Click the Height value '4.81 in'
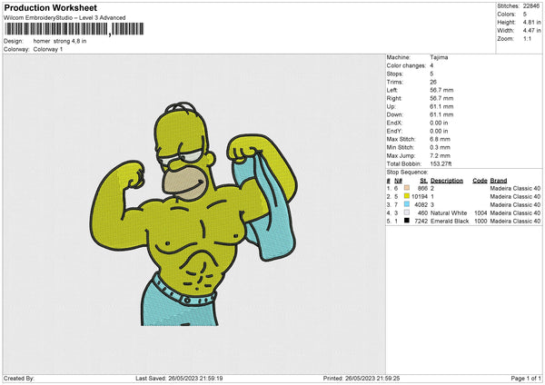 coord(531,22)
